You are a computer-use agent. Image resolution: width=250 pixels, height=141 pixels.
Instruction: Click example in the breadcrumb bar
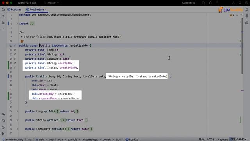tap(72, 139)
